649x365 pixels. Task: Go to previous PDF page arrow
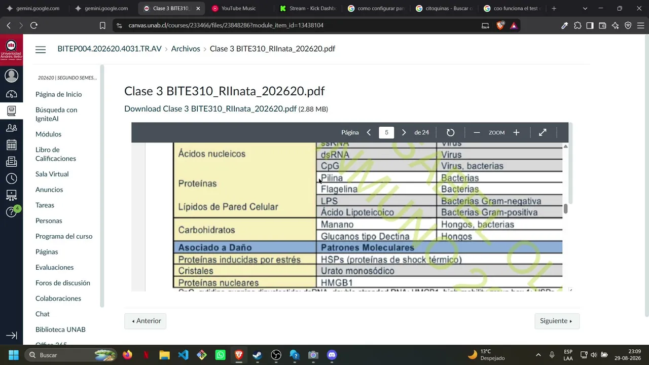[x=369, y=132]
